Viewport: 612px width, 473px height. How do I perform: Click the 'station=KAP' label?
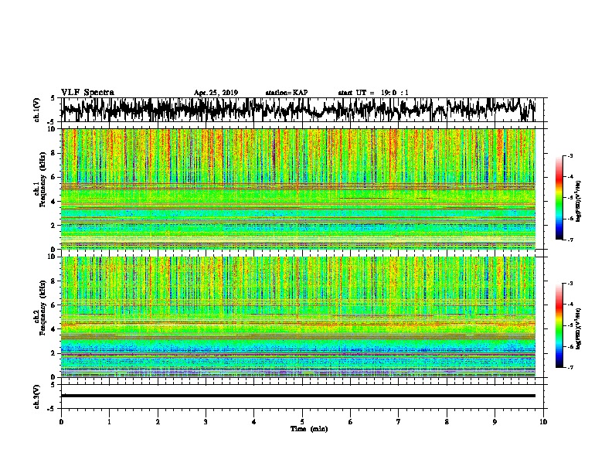[287, 93]
